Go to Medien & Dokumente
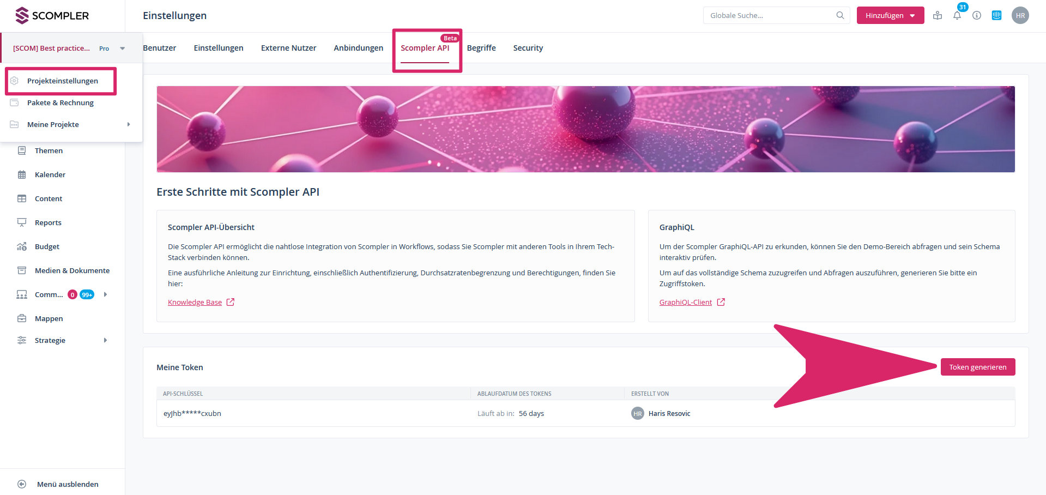The image size is (1046, 495). click(x=72, y=271)
